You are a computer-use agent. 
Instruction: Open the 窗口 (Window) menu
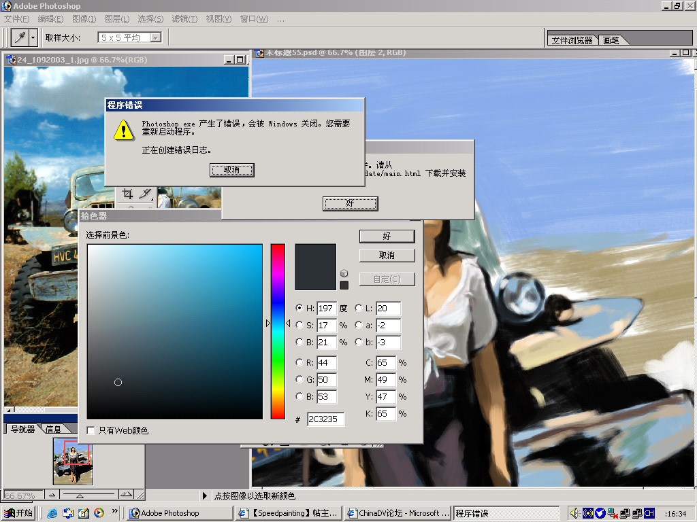pos(254,19)
